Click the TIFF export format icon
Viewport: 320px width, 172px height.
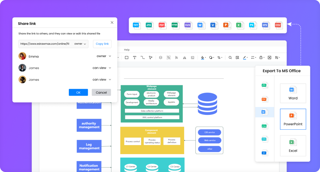pos(137,25)
